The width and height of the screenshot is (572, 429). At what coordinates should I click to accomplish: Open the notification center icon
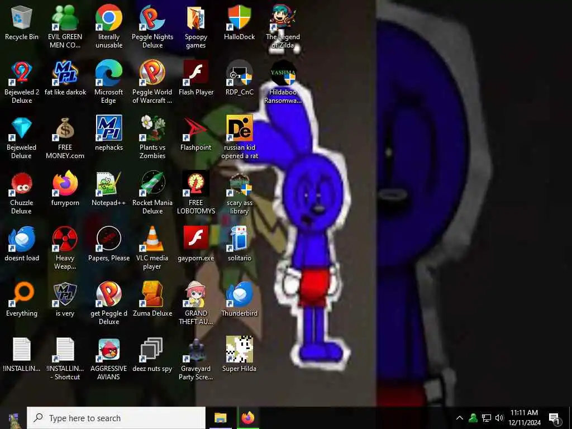(x=555, y=418)
